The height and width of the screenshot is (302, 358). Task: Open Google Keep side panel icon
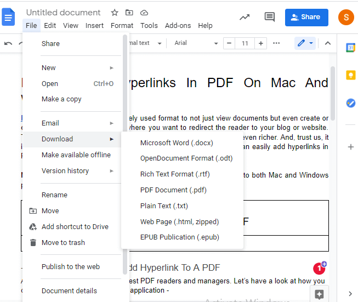[351, 75]
